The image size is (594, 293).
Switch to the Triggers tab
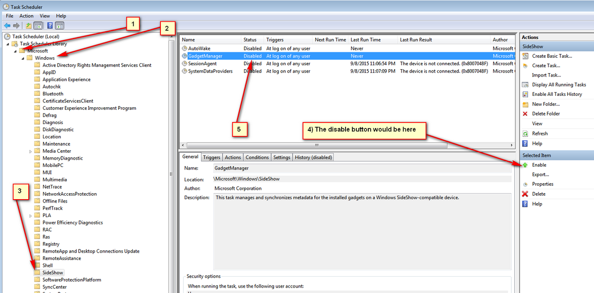coord(211,157)
